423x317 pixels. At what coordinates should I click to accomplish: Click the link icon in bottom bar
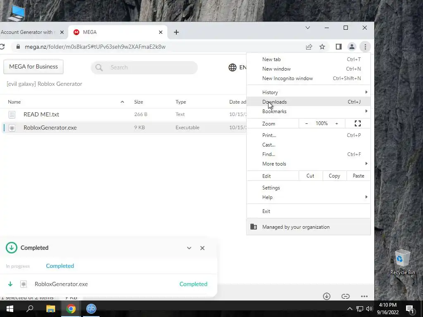click(345, 296)
